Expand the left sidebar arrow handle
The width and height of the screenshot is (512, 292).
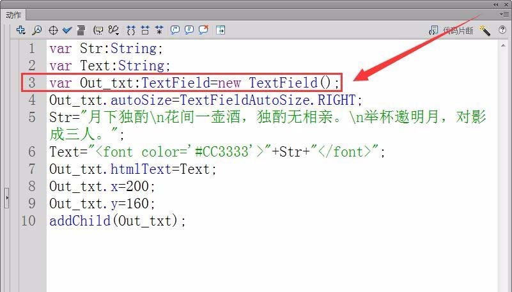tap(6, 197)
